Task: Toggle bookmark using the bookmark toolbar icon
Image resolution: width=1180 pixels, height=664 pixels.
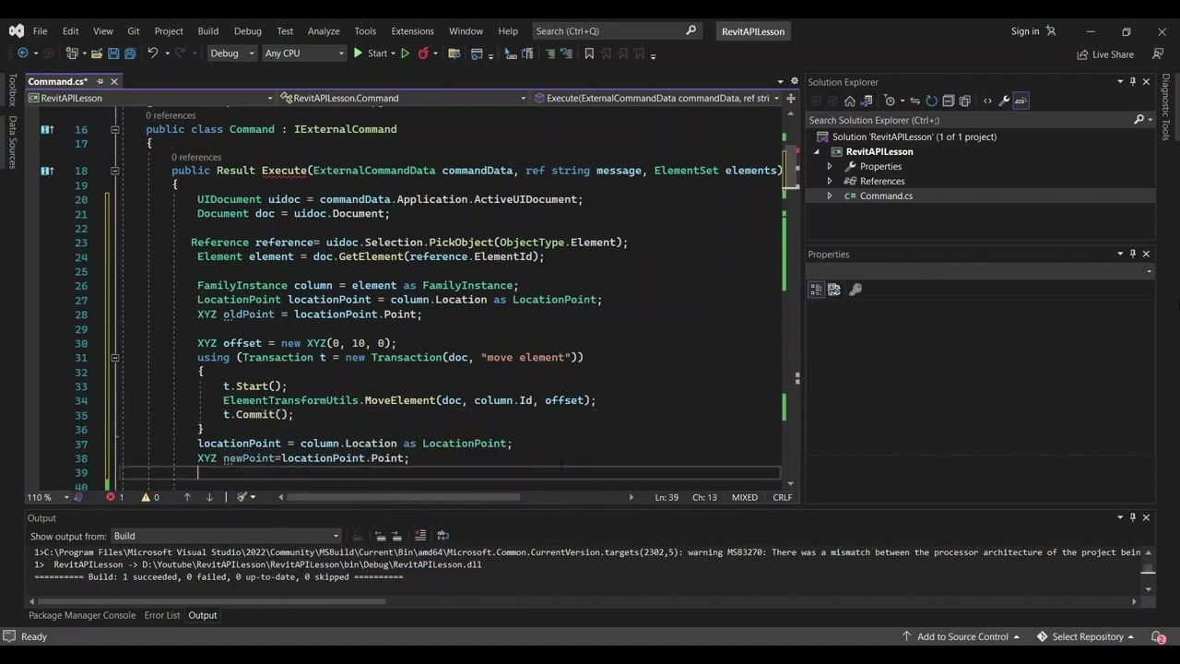Action: 589,53
